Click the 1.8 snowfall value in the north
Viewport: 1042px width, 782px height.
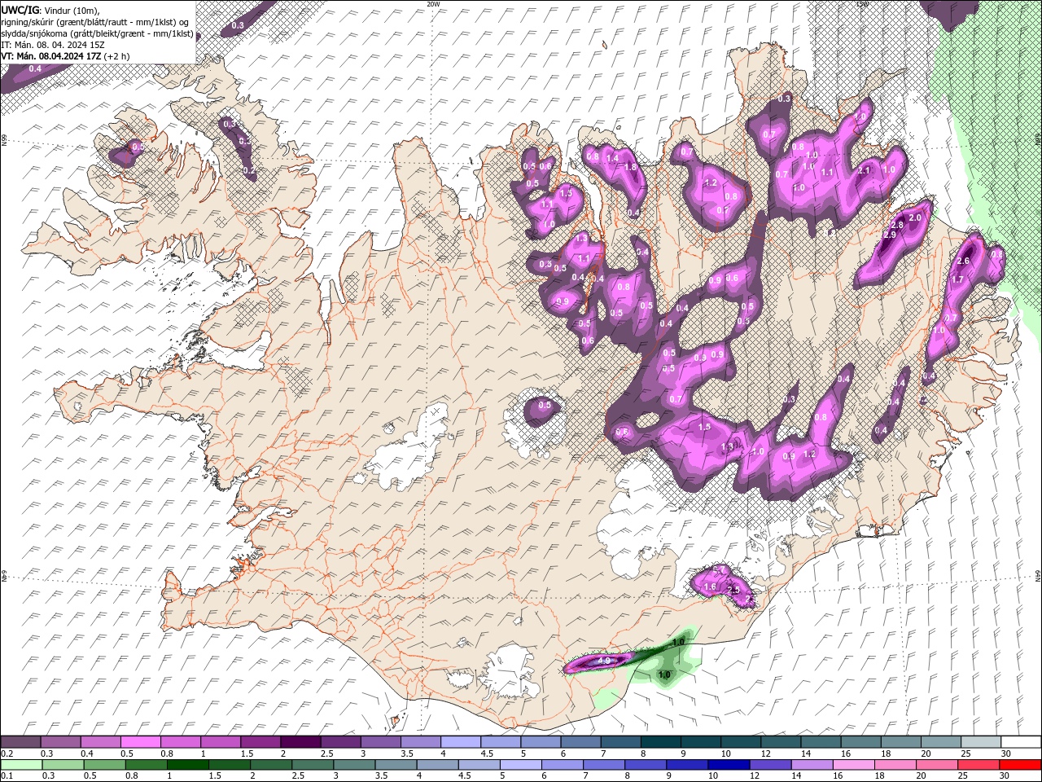(x=630, y=167)
